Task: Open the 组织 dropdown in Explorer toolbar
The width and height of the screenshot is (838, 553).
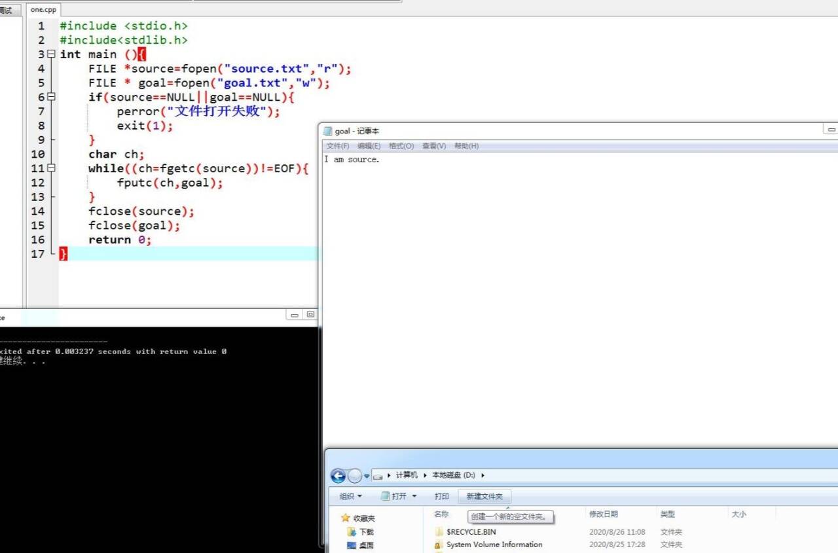Action: click(350, 496)
